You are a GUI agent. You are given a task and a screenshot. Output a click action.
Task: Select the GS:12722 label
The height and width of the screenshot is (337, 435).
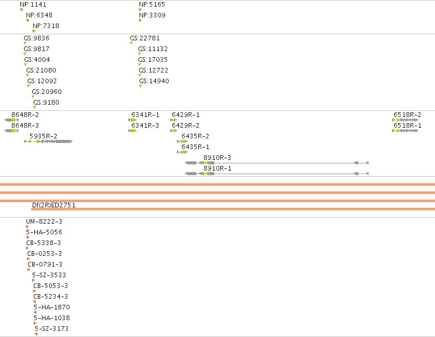pos(153,70)
